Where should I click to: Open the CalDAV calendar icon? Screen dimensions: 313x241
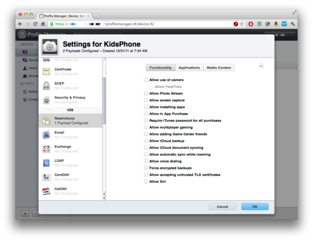[46, 191]
